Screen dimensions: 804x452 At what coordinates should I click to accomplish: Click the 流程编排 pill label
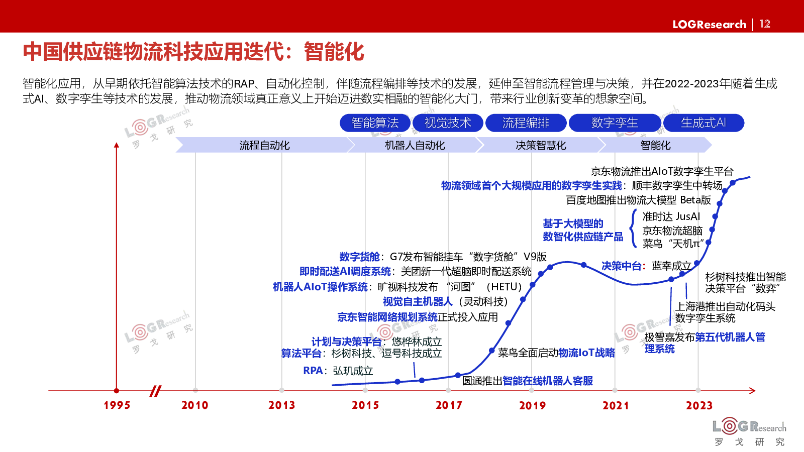[x=526, y=123]
